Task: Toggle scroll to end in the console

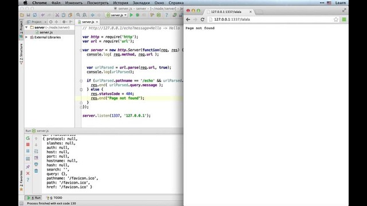Action: tap(36, 158)
